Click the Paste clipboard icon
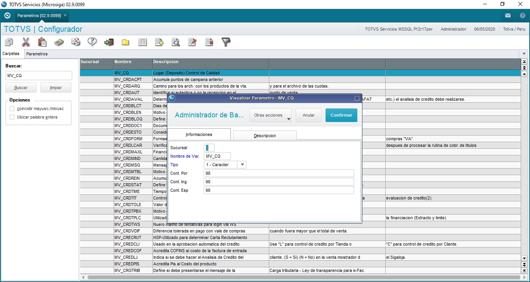 click(x=42, y=42)
